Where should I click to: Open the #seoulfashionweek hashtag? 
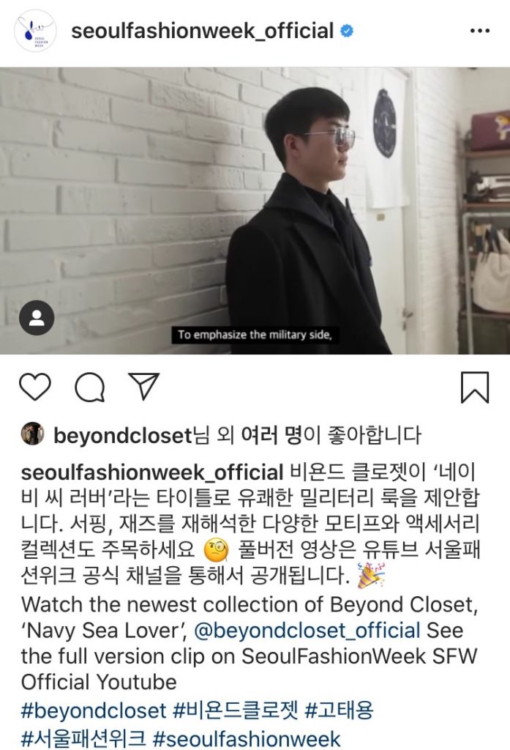(247, 738)
